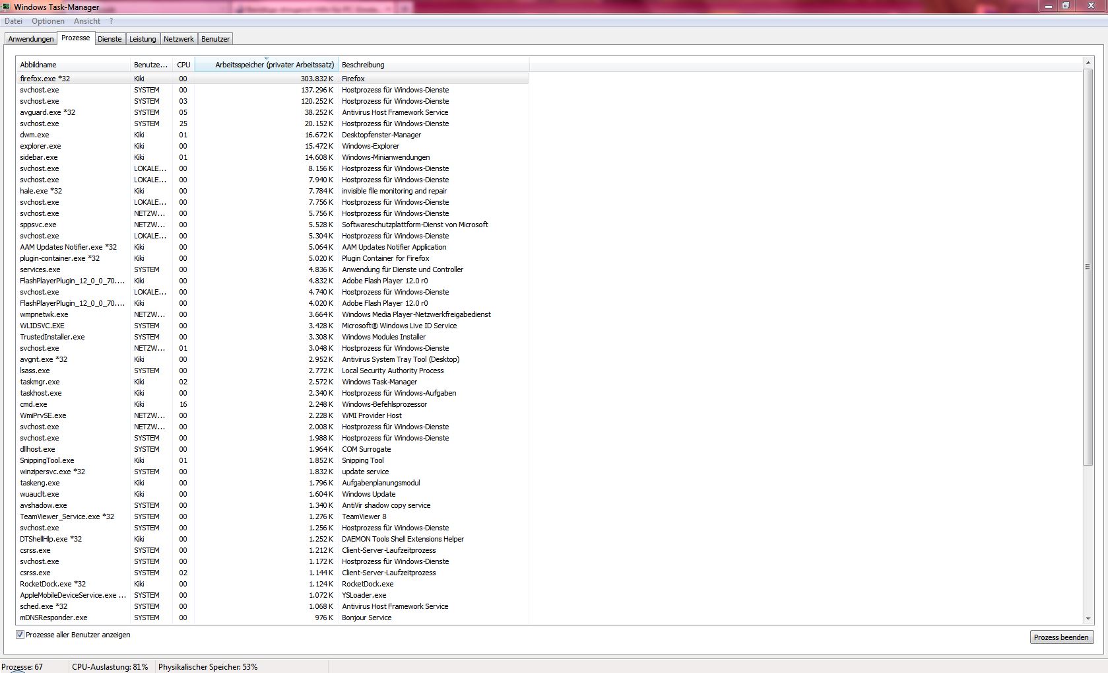Viewport: 1108px width, 673px height.
Task: Select the dwm.exe process
Action: pos(272,135)
